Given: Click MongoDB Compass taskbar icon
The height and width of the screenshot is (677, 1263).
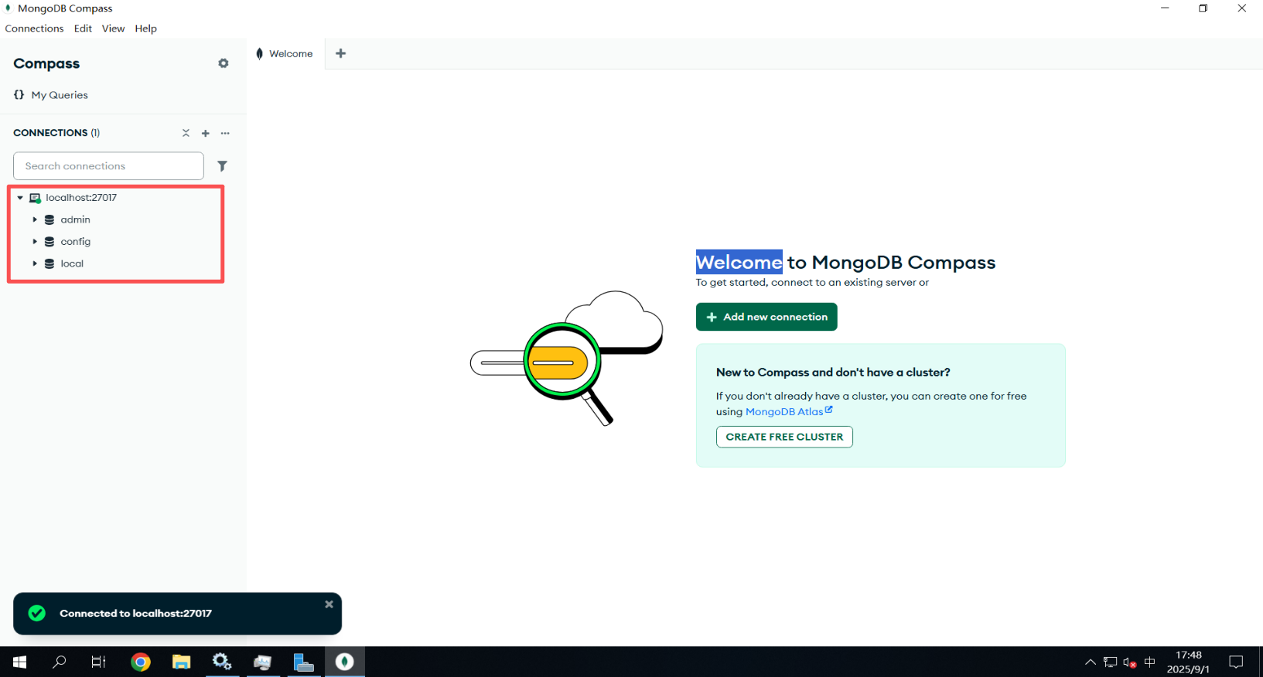Looking at the screenshot, I should pyautogui.click(x=345, y=662).
